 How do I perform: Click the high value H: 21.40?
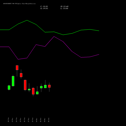64,7
